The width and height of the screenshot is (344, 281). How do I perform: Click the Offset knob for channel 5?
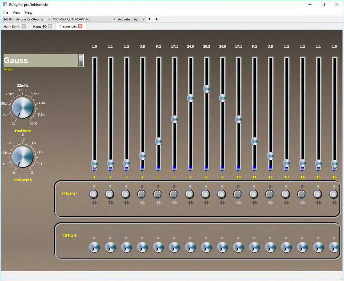click(159, 247)
